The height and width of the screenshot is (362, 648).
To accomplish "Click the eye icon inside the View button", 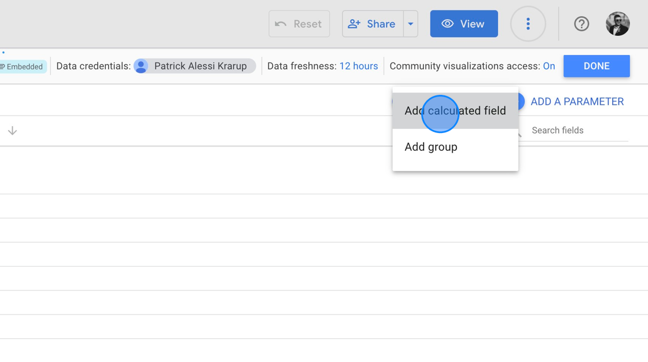I will [x=447, y=24].
